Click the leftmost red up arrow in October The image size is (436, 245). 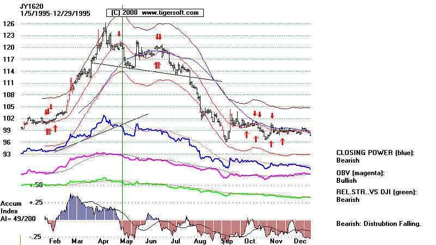point(246,134)
